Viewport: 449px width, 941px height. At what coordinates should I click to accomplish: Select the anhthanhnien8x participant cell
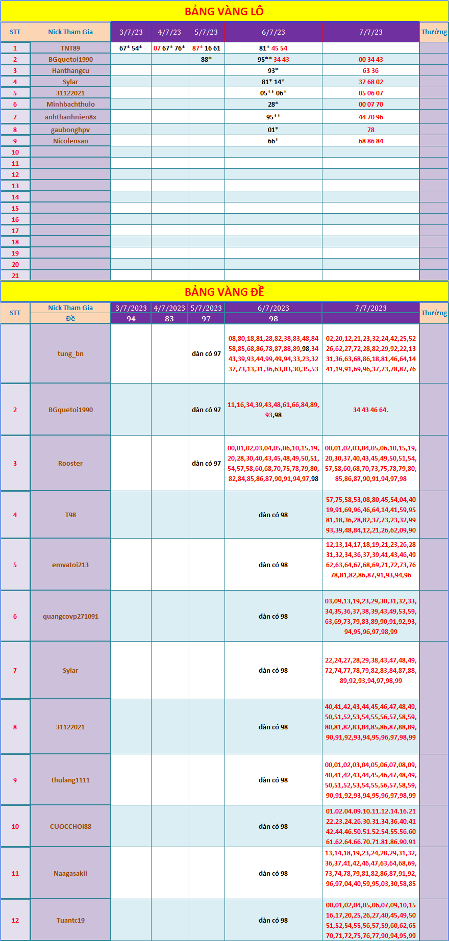[x=70, y=117]
